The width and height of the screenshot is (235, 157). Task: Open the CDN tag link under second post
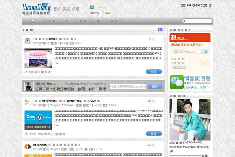point(33,134)
